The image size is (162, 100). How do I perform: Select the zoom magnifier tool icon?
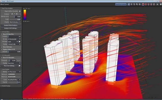click(137, 4)
